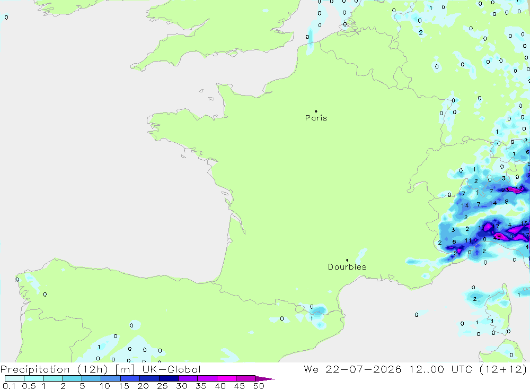Click the Paris city marker dot
The width and height of the screenshot is (530, 389).
316,111
